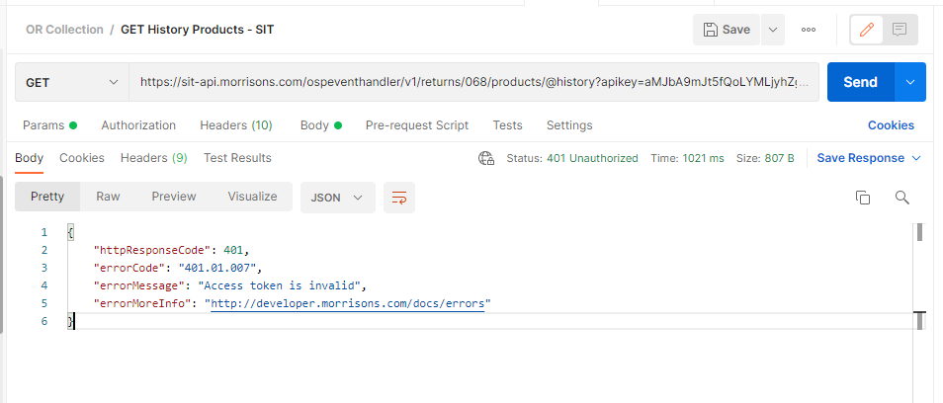This screenshot has height=403, width=943.
Task: Click the response size 807 B
Action: [780, 159]
